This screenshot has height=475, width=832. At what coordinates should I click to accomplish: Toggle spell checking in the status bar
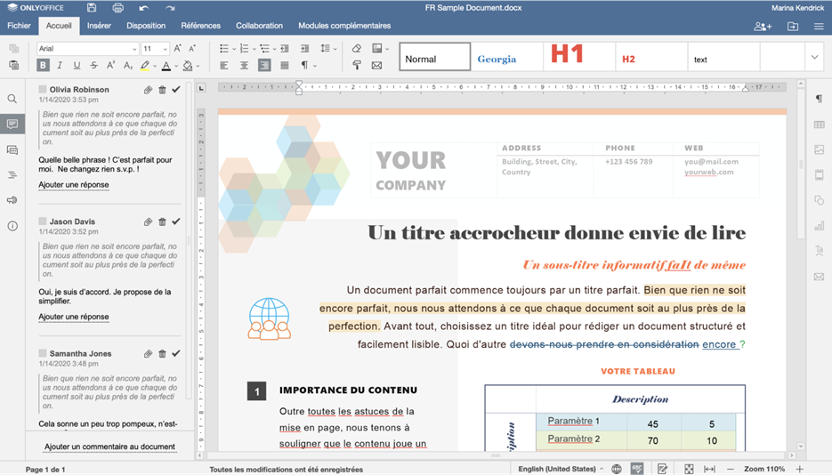click(x=637, y=469)
